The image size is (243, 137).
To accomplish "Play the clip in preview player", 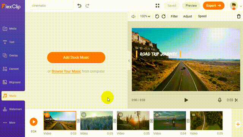I will (x=186, y=100).
